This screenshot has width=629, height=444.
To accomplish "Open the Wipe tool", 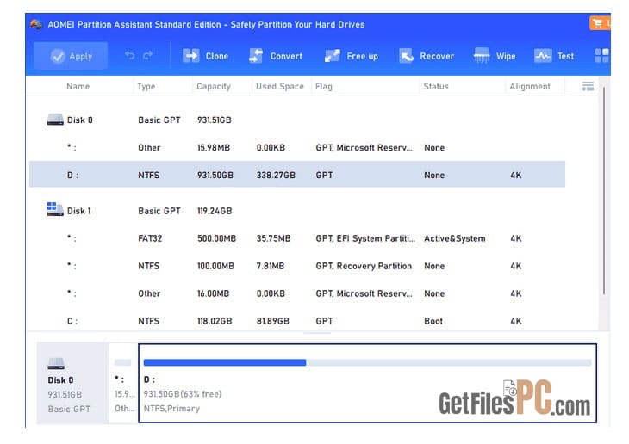I will [495, 56].
